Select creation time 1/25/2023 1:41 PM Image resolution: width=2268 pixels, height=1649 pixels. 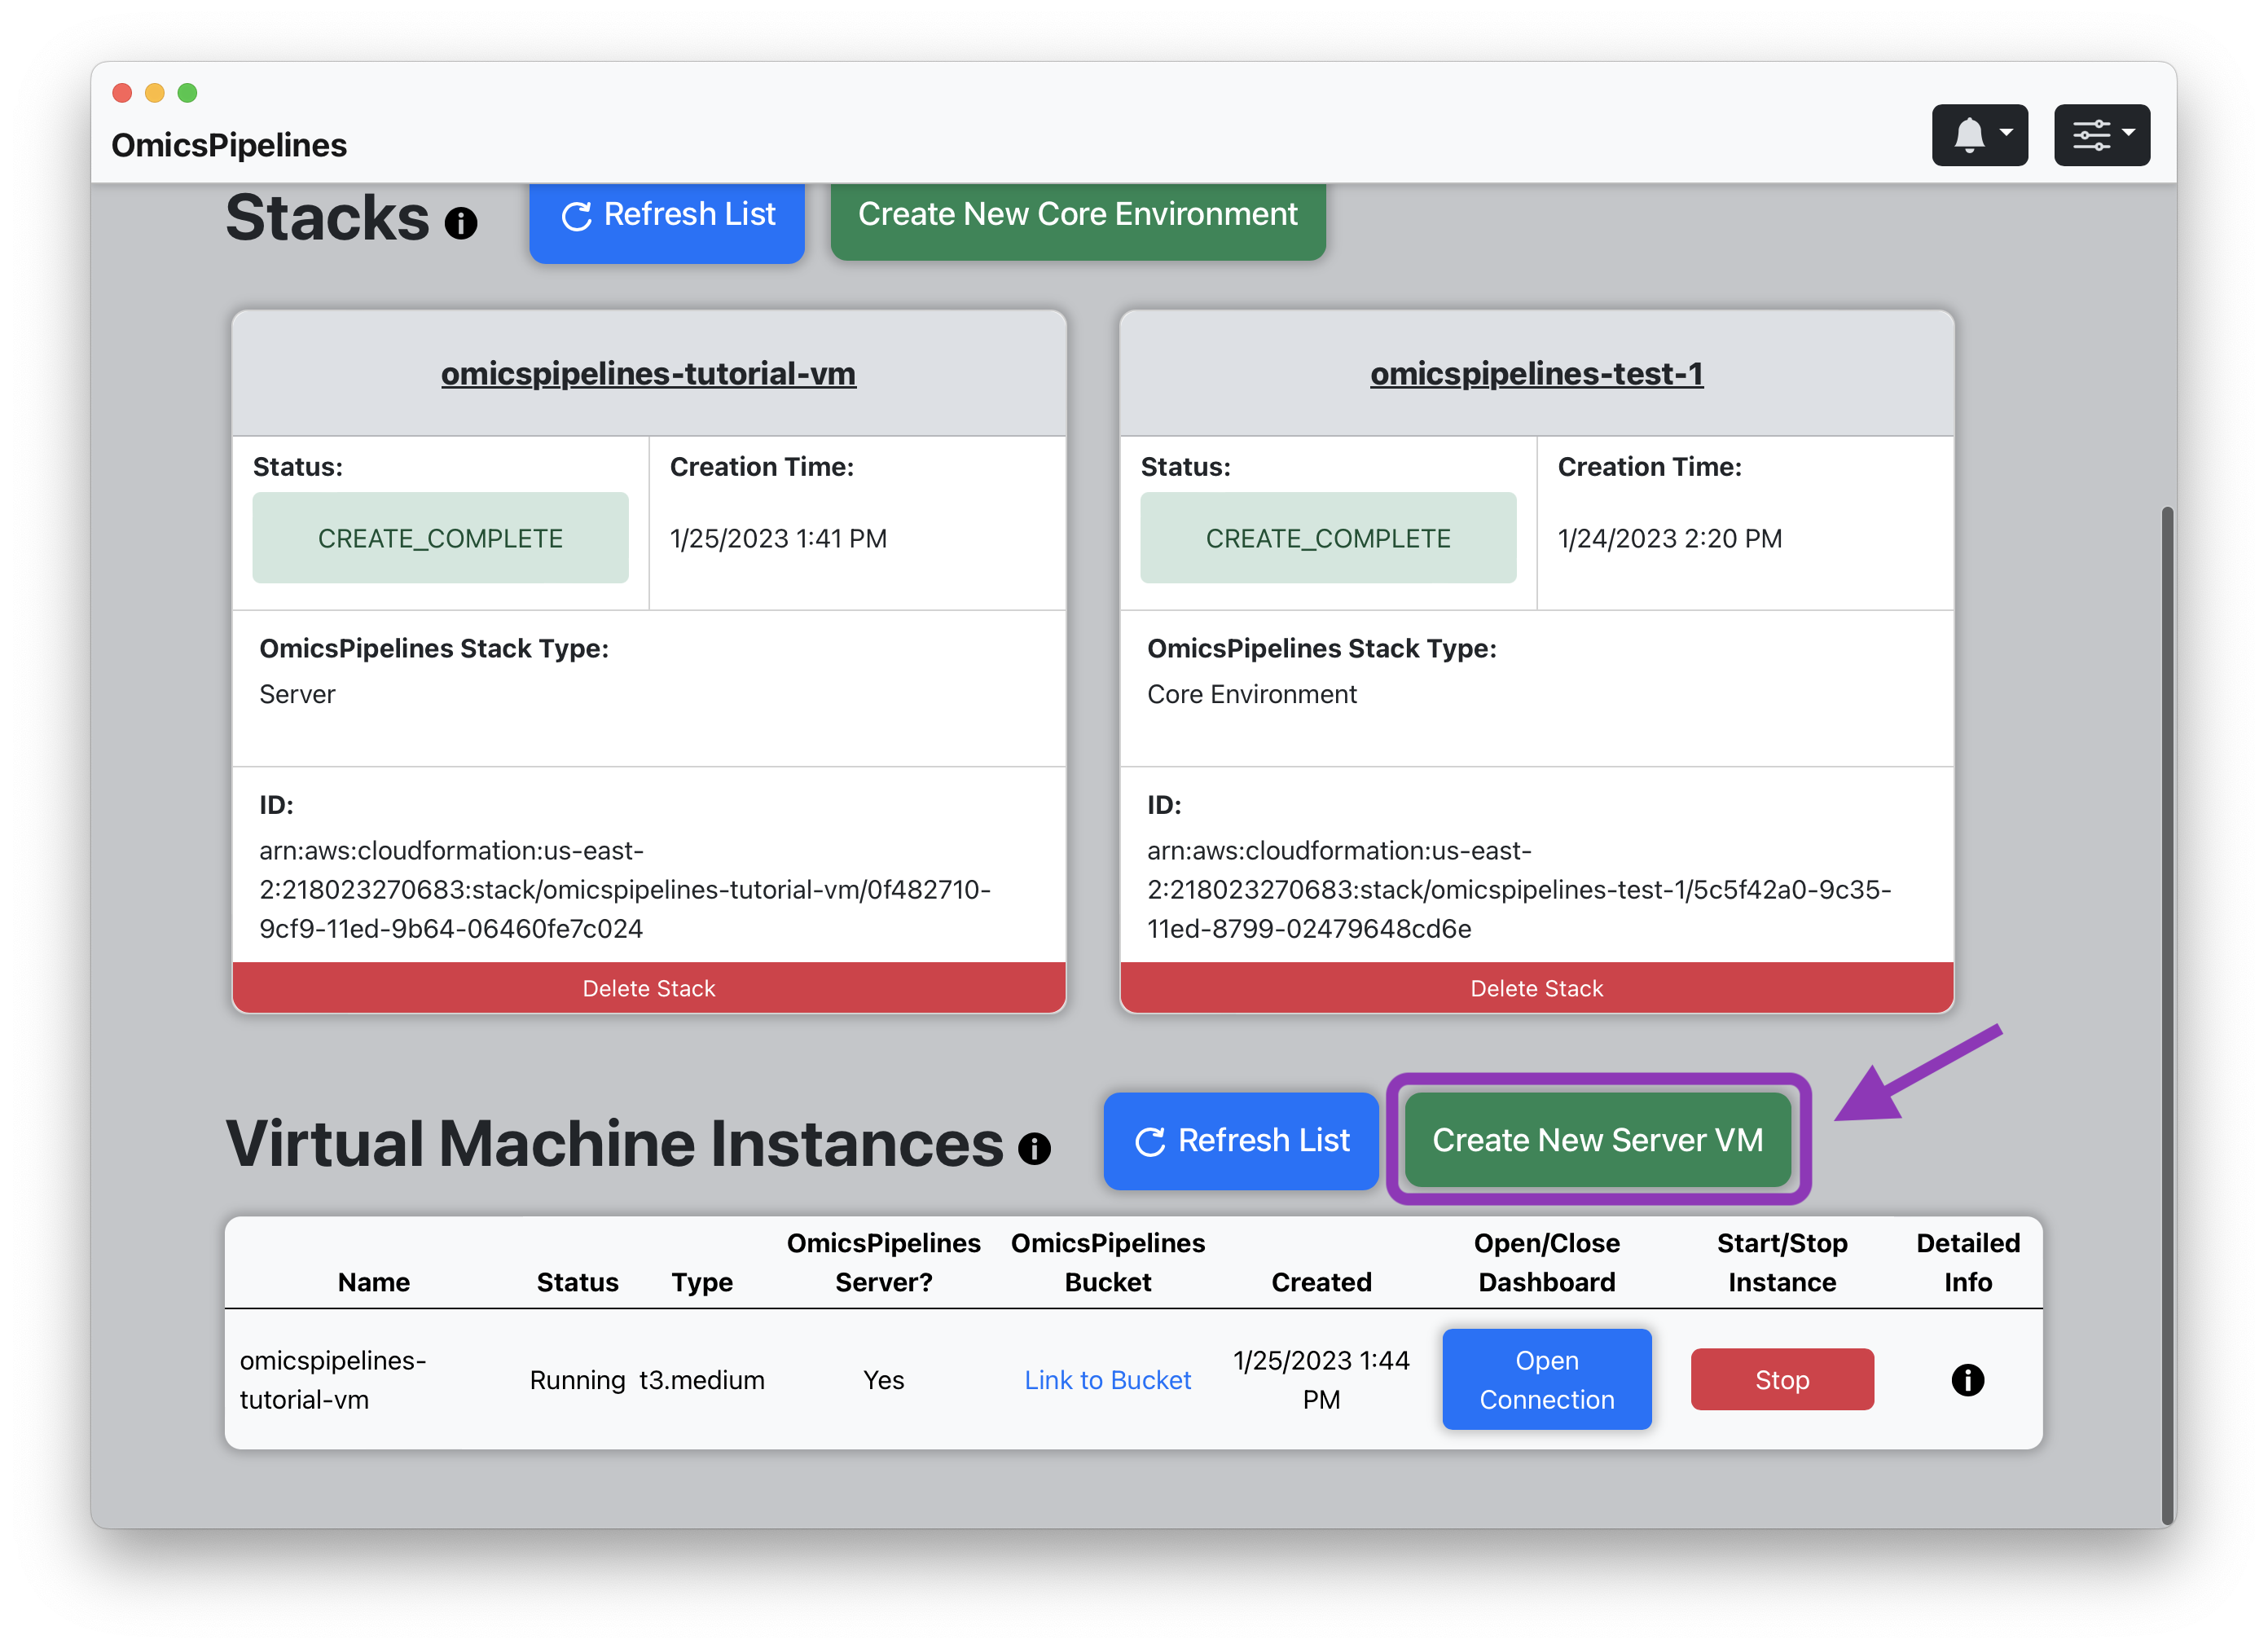(778, 539)
